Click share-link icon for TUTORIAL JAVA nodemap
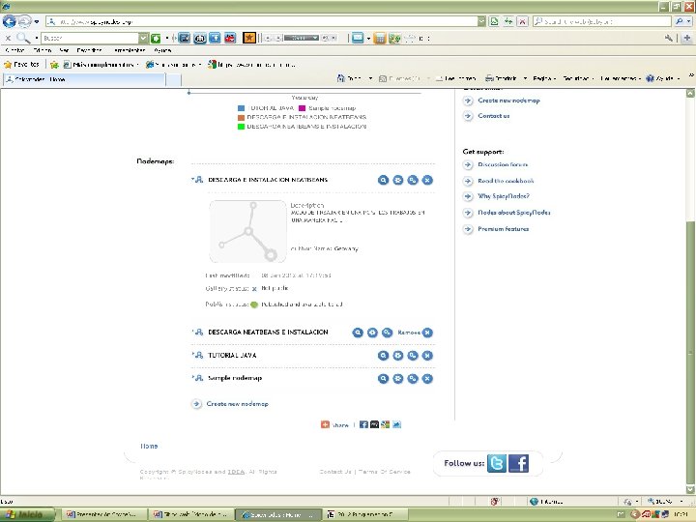This screenshot has height=522, width=696. click(x=413, y=356)
